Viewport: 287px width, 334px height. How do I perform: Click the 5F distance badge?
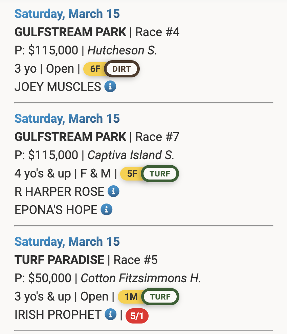132,174
